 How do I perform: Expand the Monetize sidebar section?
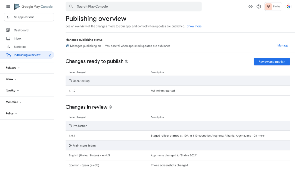coord(14,102)
